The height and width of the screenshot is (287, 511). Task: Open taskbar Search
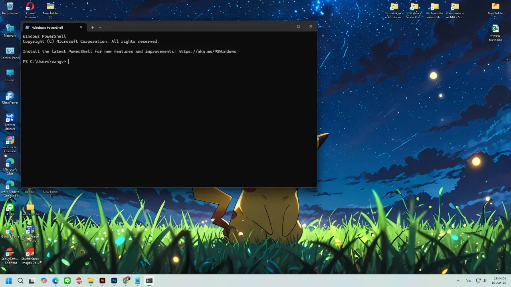pyautogui.click(x=20, y=281)
